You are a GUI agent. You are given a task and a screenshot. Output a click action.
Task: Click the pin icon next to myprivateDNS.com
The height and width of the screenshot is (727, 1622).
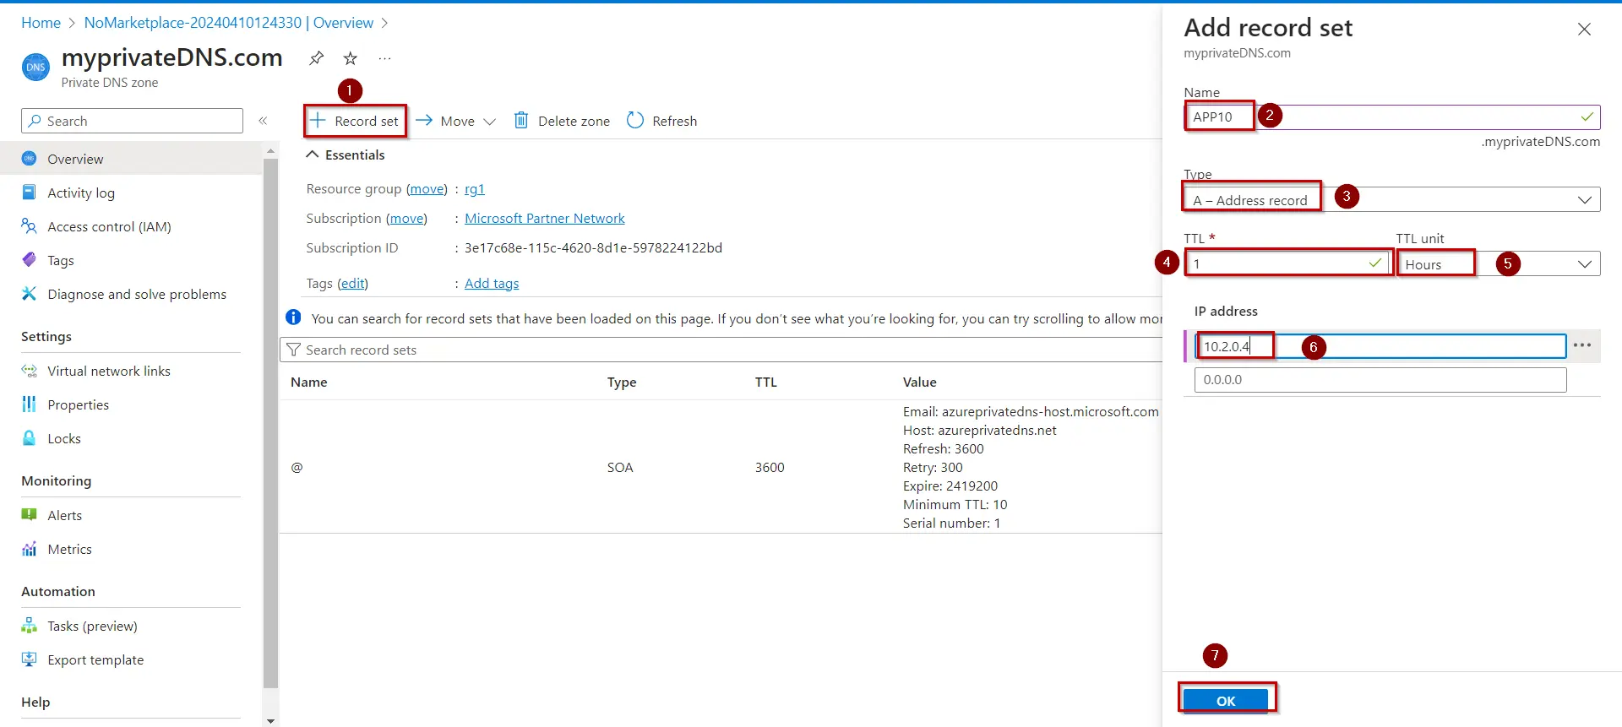(316, 58)
